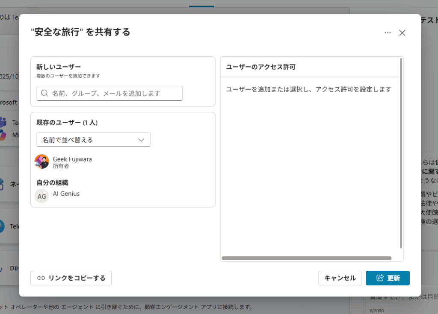The width and height of the screenshot is (438, 314).
Task: Select AI Genius under 自分の組織
Action: pos(66,194)
